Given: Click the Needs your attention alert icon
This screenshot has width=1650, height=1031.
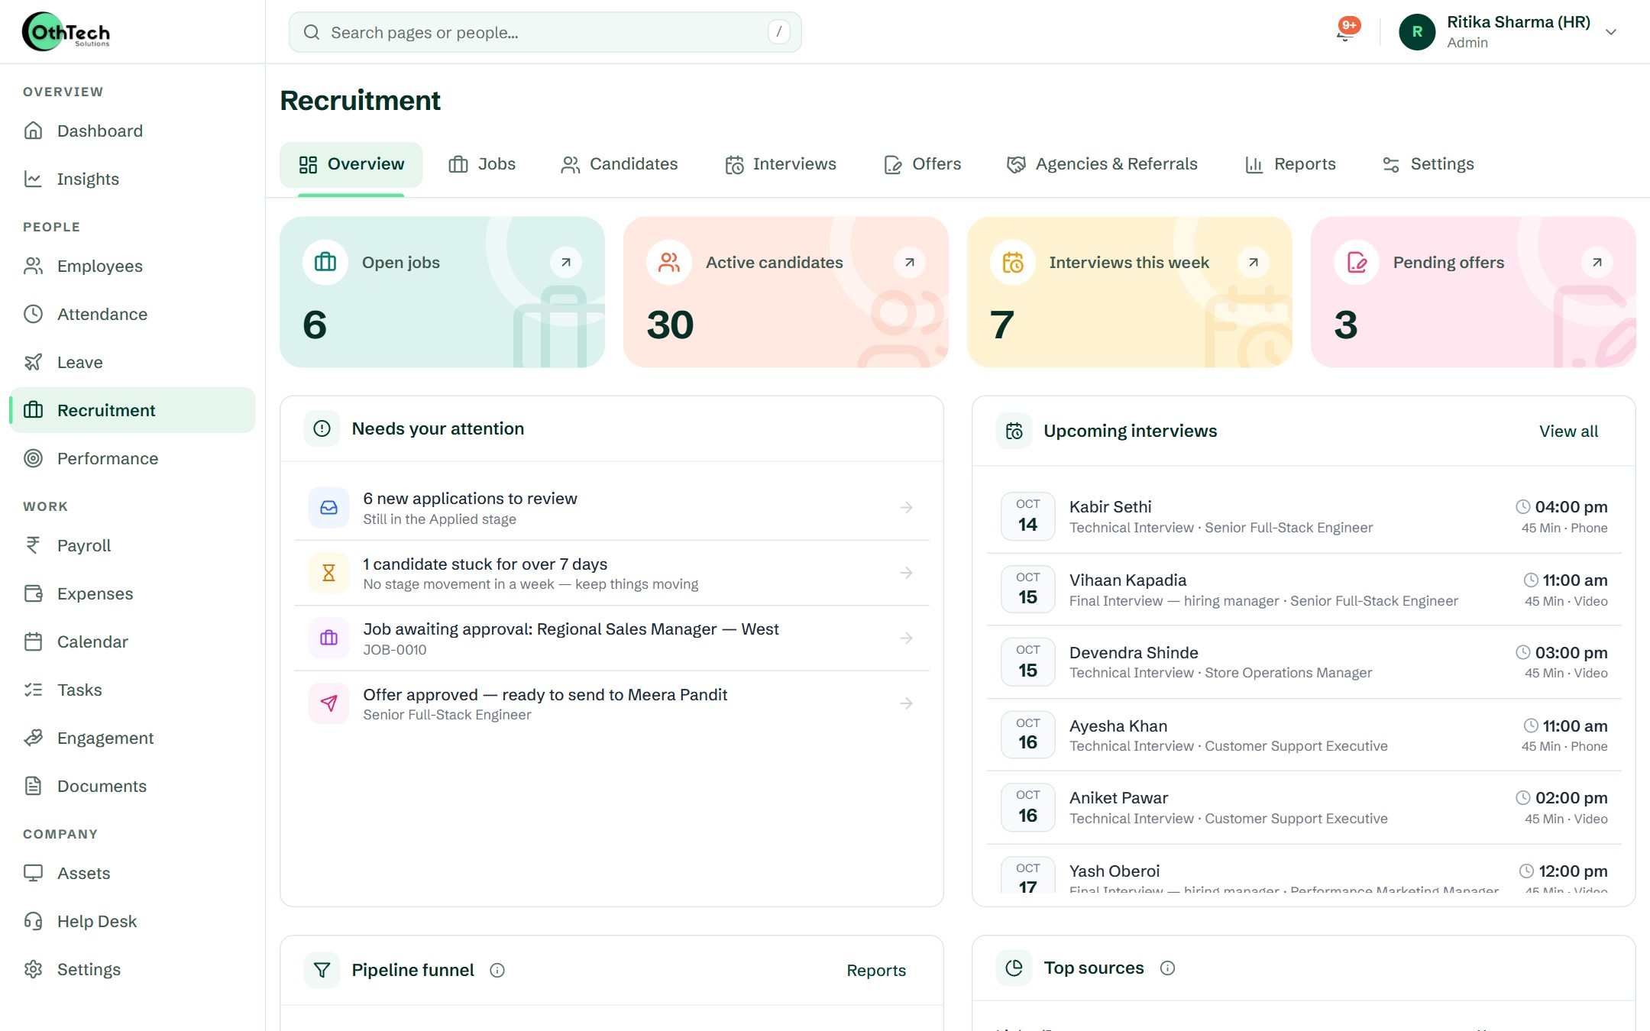Looking at the screenshot, I should [322, 428].
